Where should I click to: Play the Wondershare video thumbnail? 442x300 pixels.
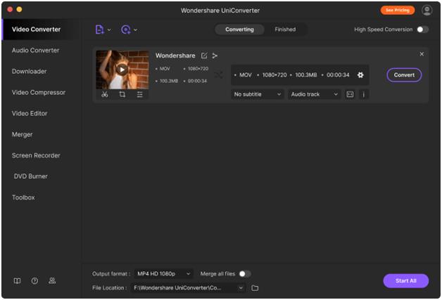tap(122, 70)
